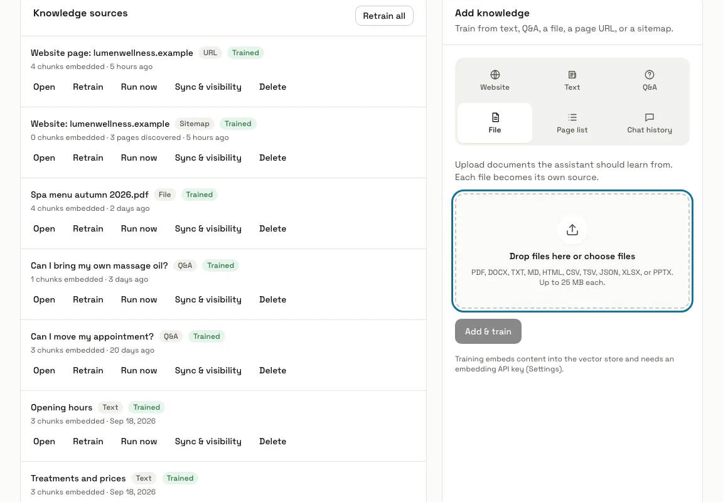Open the Website page: lumenwellness.example source
Image resolution: width=723 pixels, height=502 pixels.
45,87
